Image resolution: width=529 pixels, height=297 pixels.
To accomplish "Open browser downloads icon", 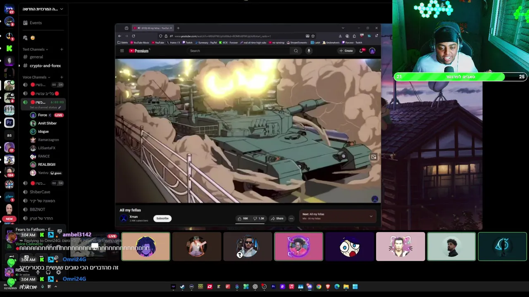I will [340, 36].
